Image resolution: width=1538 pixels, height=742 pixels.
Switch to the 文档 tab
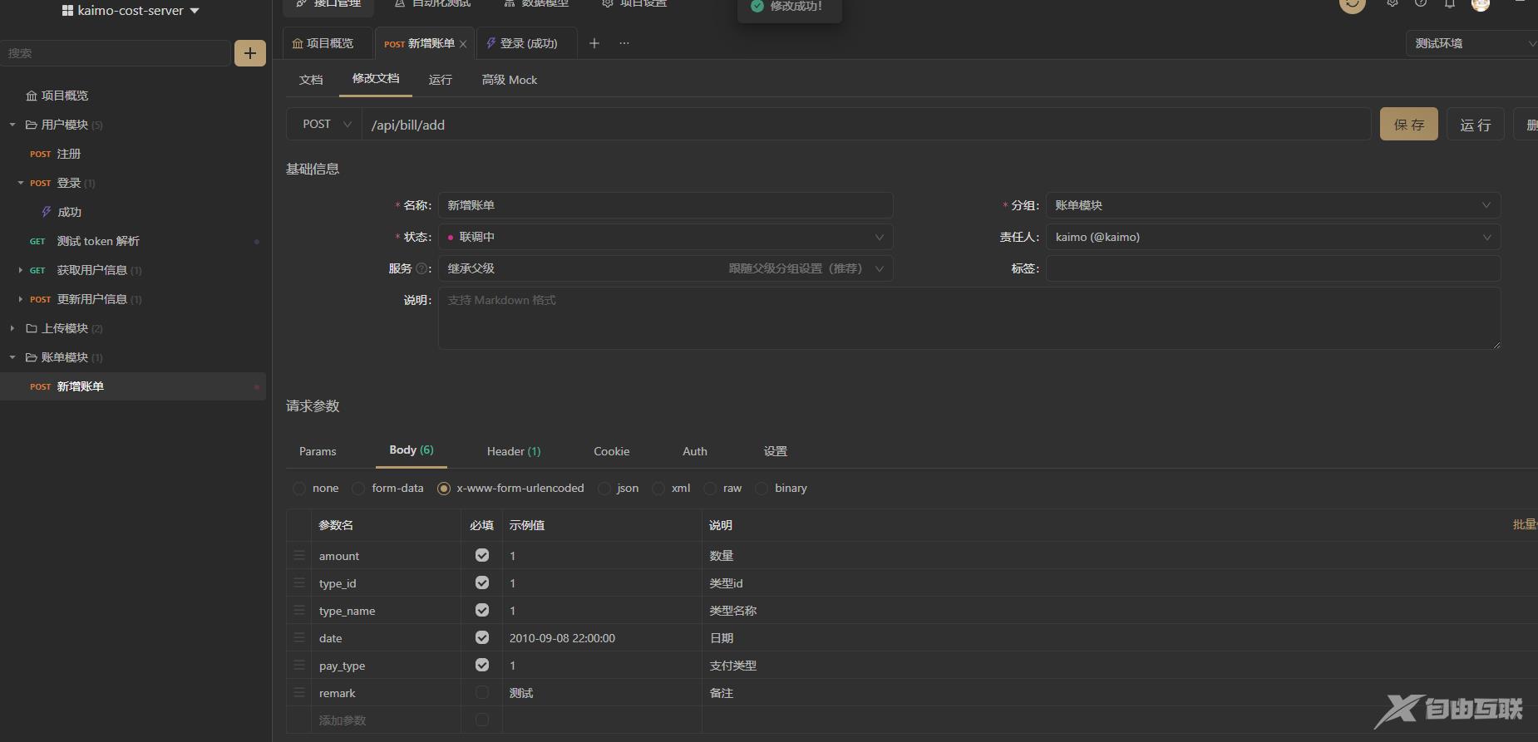[x=311, y=80]
